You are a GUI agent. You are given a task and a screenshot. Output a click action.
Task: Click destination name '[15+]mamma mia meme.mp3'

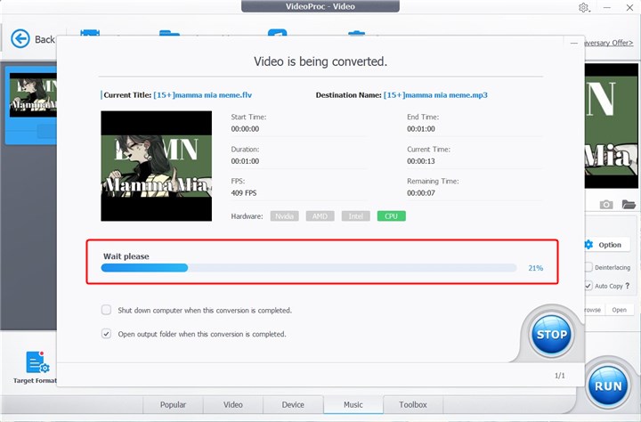435,95
